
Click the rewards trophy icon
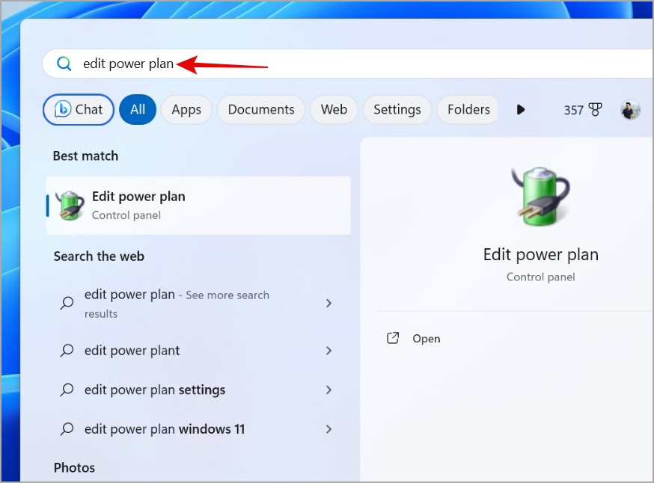(595, 110)
